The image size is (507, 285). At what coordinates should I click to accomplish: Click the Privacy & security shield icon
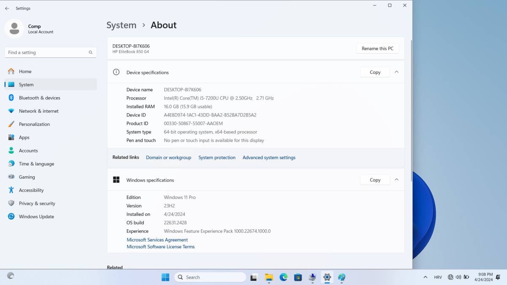tap(11, 203)
